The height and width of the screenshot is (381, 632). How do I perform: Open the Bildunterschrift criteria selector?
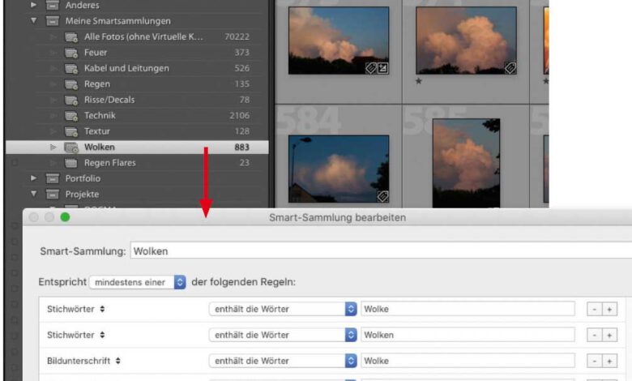click(x=83, y=361)
